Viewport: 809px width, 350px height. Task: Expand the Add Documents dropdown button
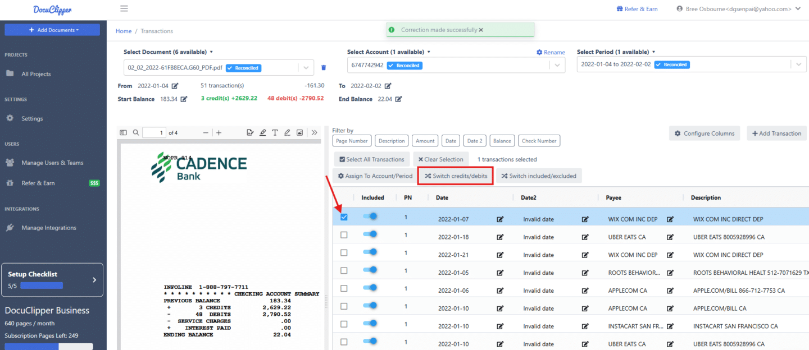[52, 30]
